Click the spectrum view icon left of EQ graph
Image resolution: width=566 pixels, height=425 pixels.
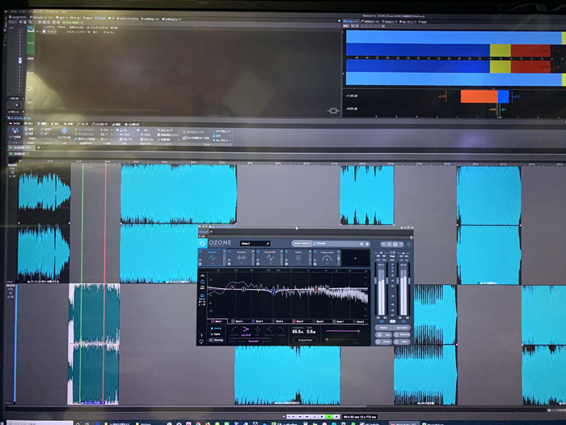202,275
